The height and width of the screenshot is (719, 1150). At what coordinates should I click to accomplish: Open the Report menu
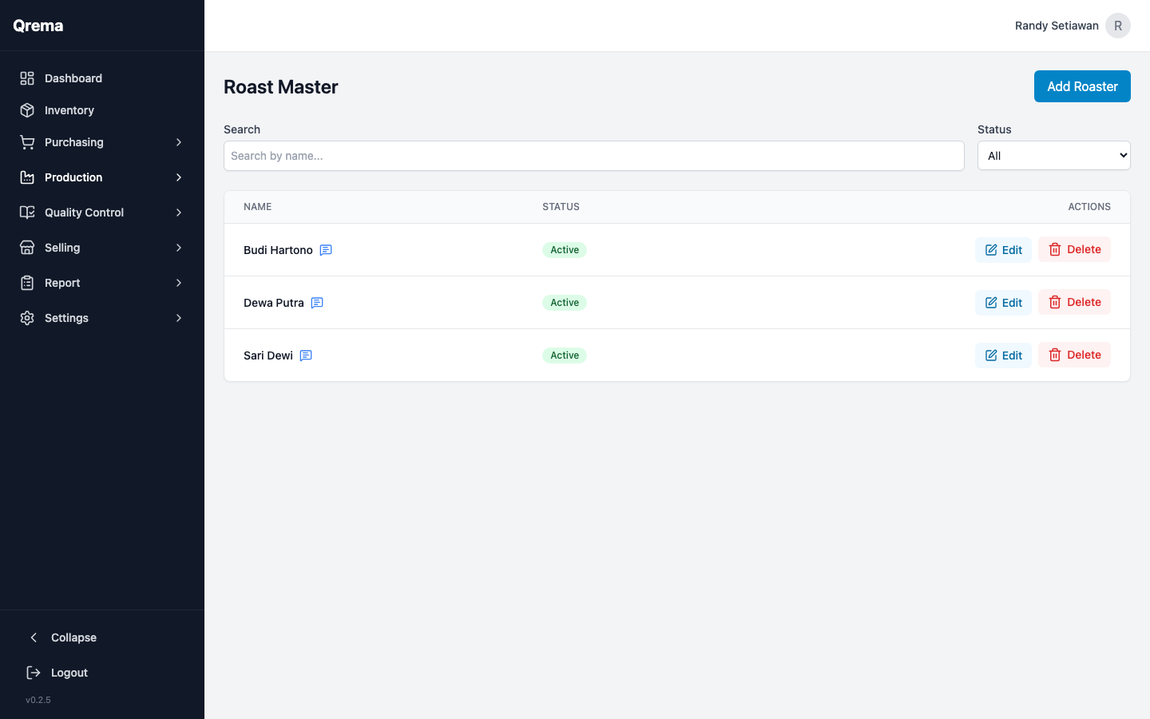62,283
